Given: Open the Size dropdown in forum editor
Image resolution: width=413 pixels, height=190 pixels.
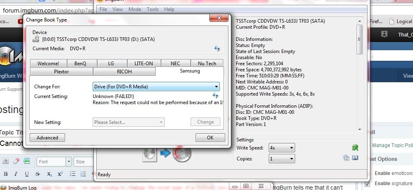Looking at the screenshot, I should [x=83, y=162].
